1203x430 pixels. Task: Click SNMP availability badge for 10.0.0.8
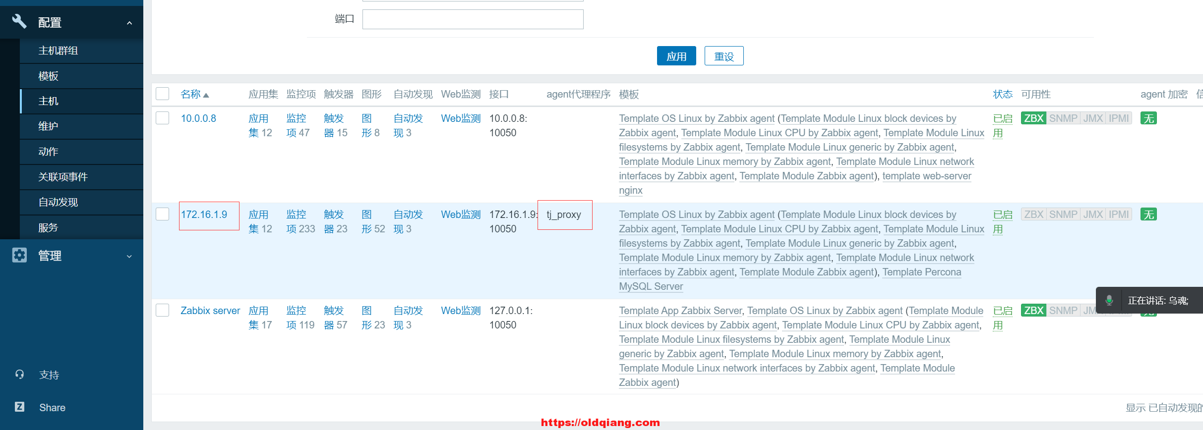[x=1063, y=118]
